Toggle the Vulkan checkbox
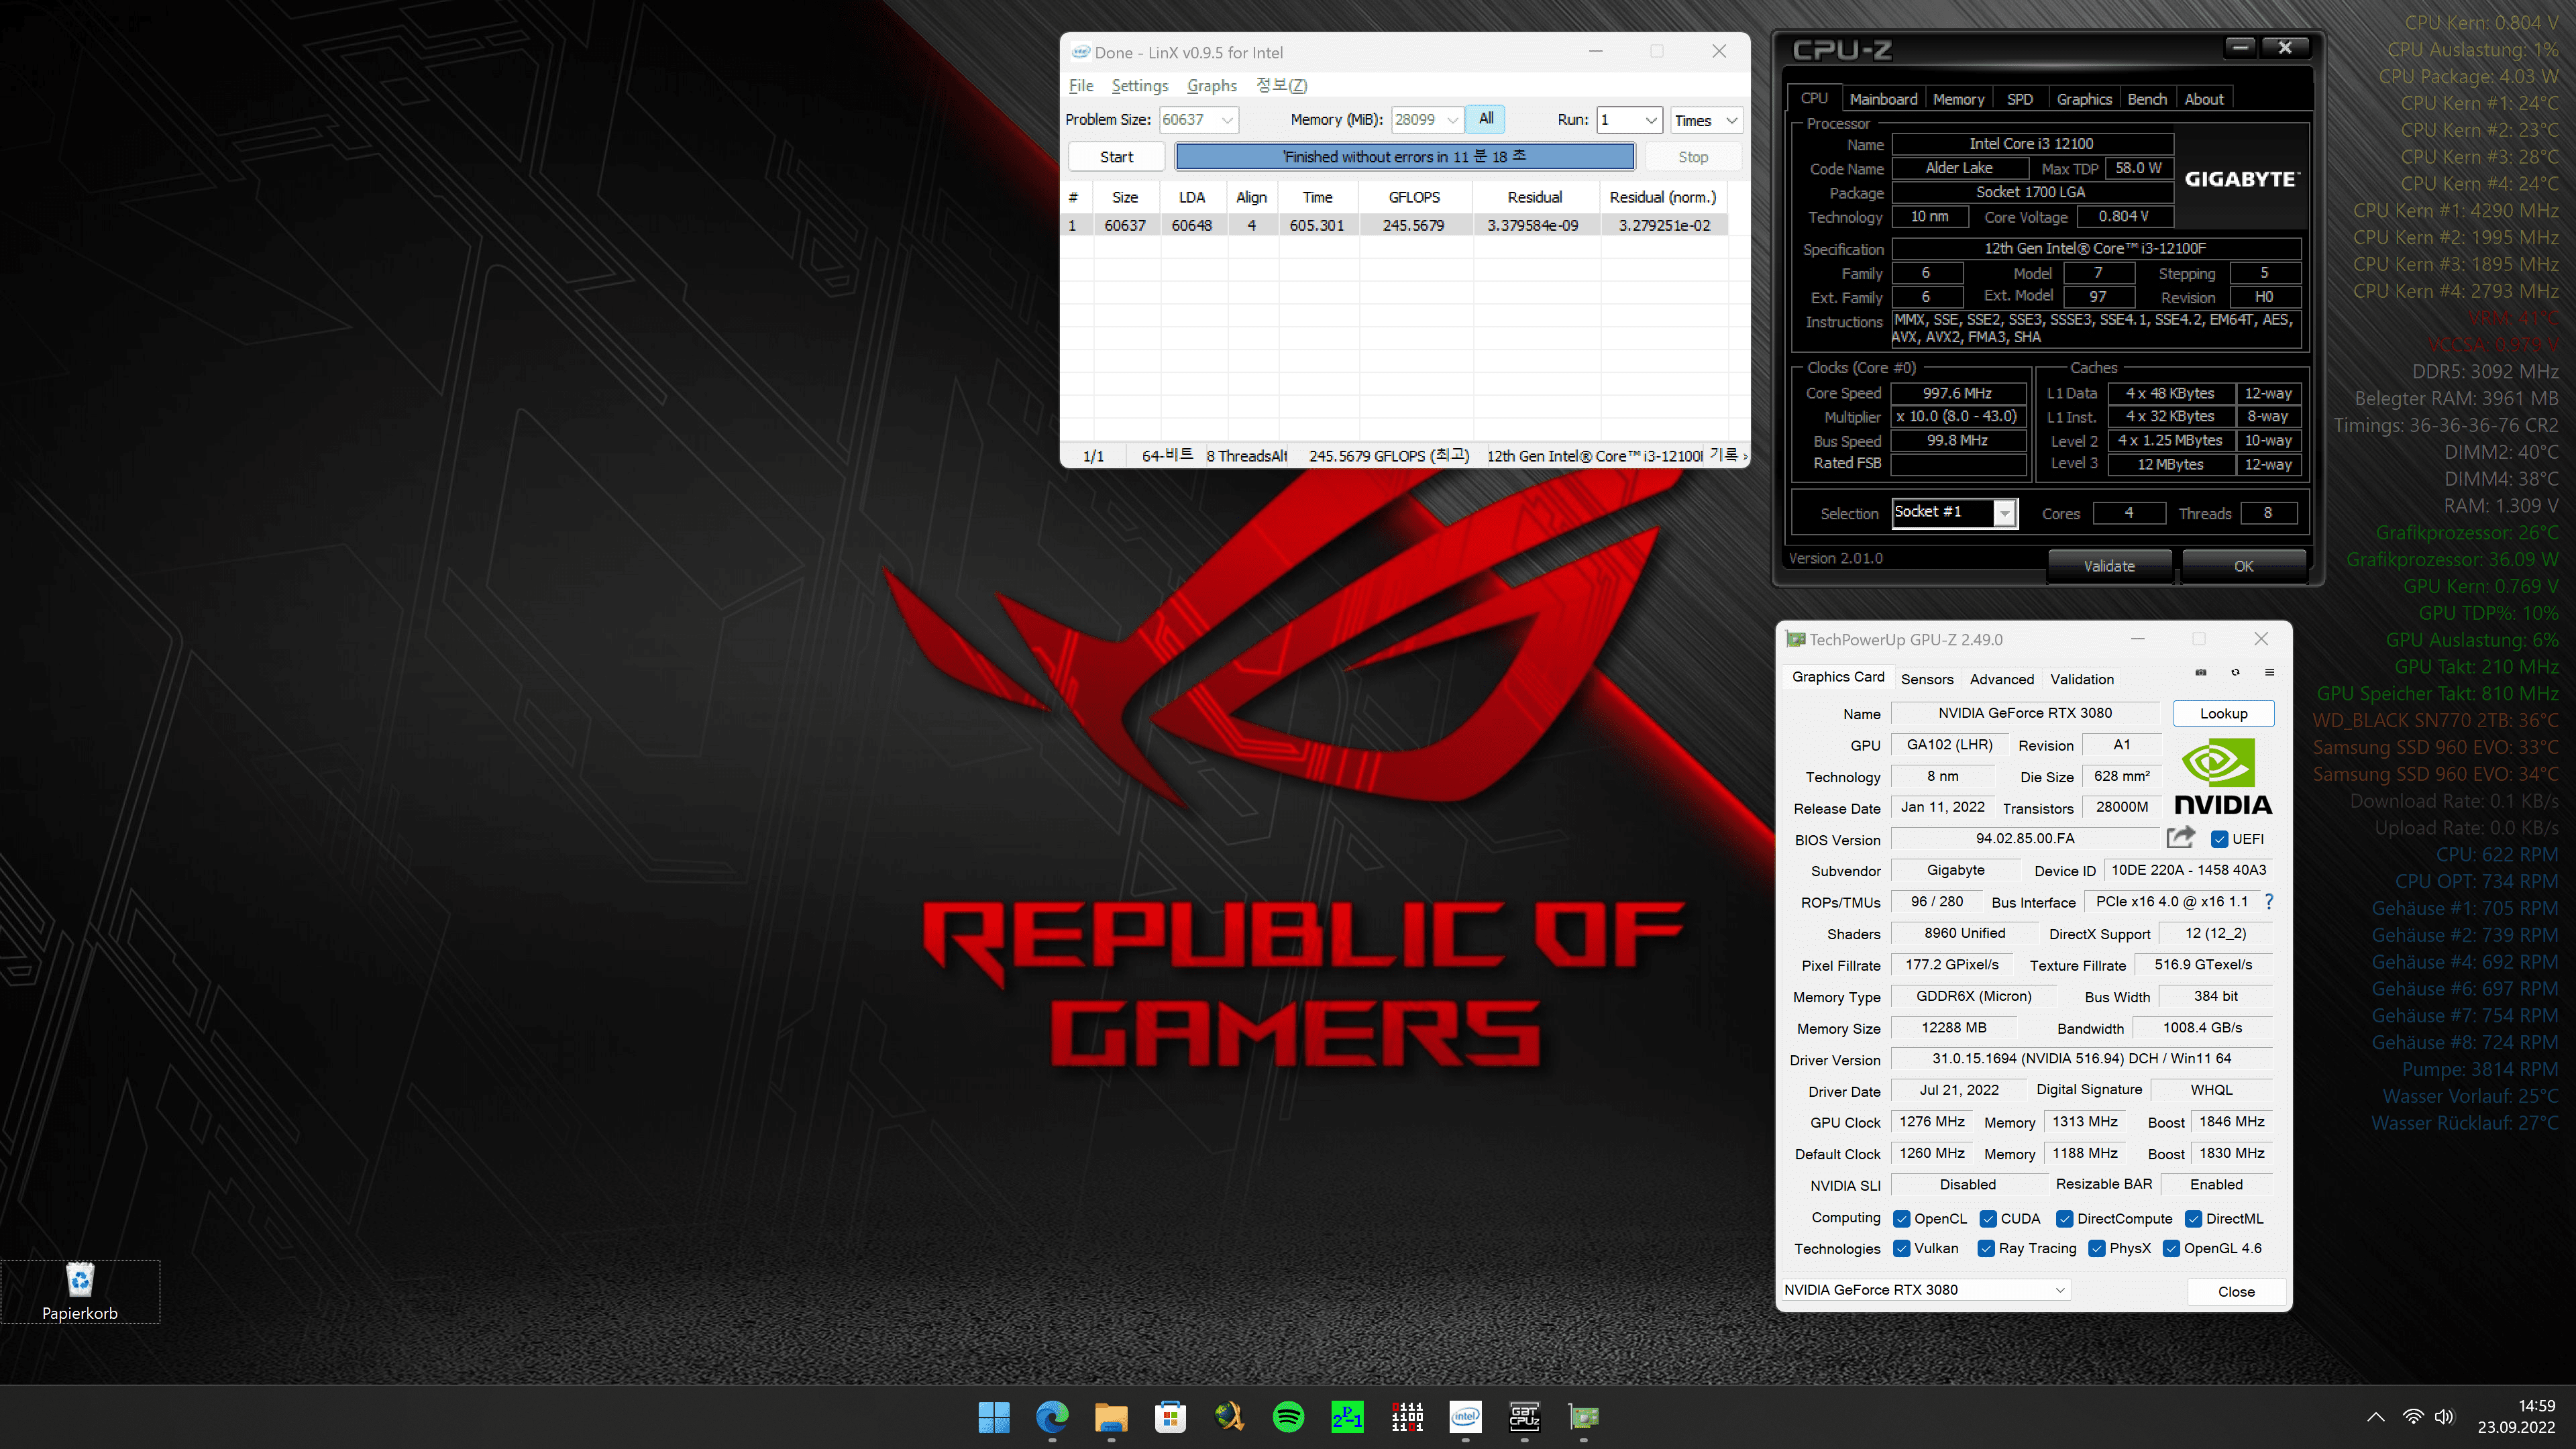Viewport: 2576px width, 1449px height. point(1902,1249)
